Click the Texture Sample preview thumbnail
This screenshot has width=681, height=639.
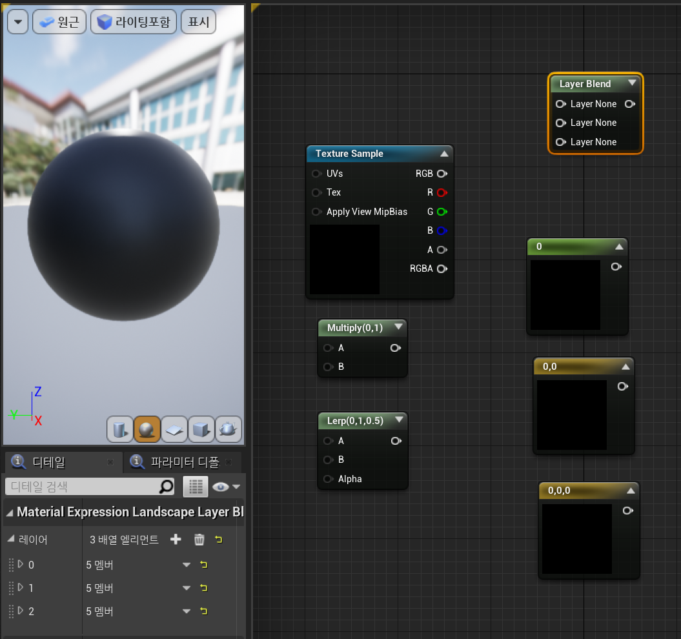pos(345,259)
